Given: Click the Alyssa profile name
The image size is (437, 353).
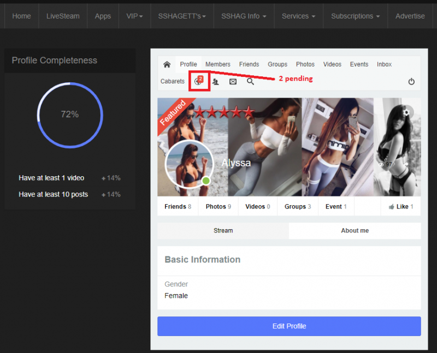Looking at the screenshot, I should click(236, 163).
